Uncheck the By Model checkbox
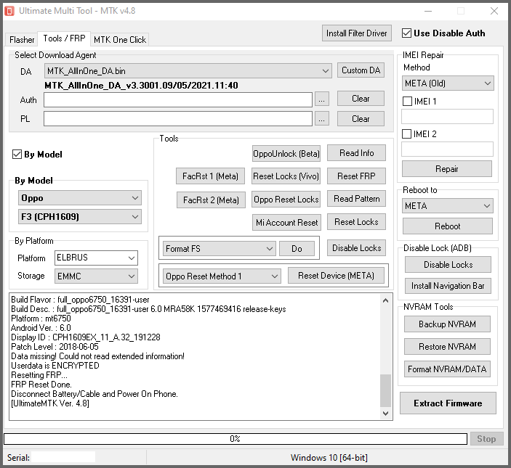The image size is (511, 468). 17,155
